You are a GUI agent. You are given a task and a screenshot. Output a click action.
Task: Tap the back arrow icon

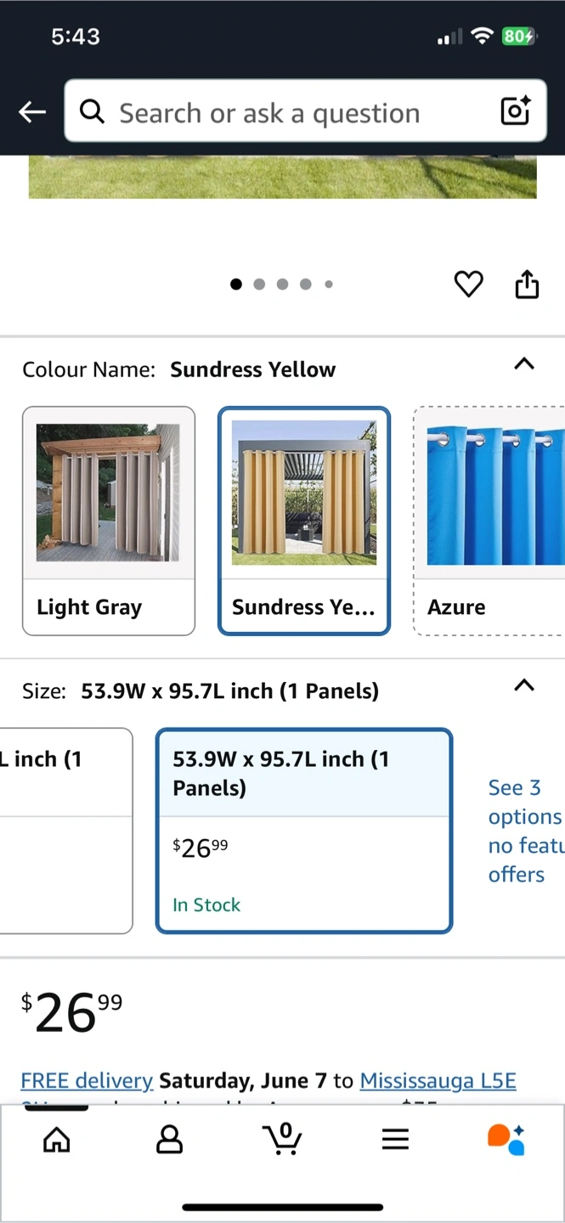pyautogui.click(x=32, y=112)
